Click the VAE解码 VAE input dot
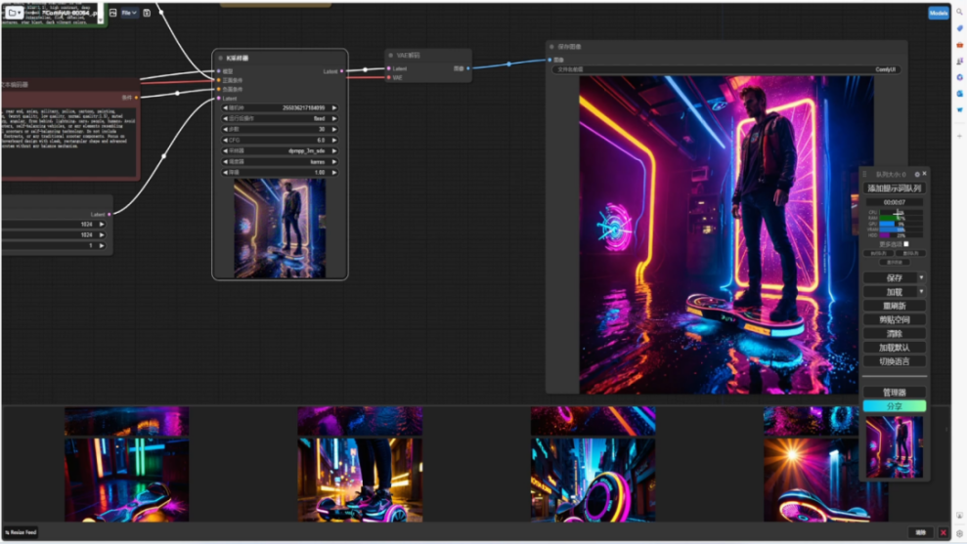This screenshot has height=544, width=967. tap(388, 77)
